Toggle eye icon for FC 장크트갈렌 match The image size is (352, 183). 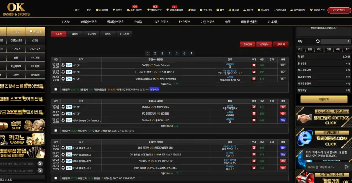[x=254, y=113]
